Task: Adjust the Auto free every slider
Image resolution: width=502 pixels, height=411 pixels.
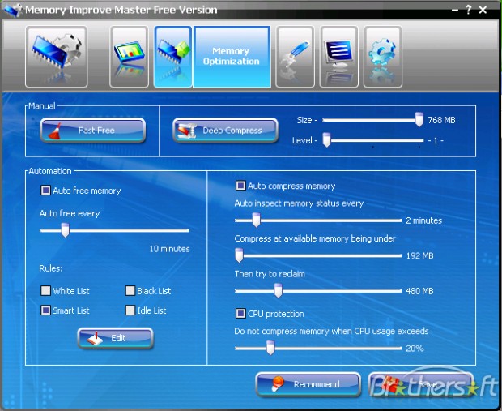Action: [65, 230]
